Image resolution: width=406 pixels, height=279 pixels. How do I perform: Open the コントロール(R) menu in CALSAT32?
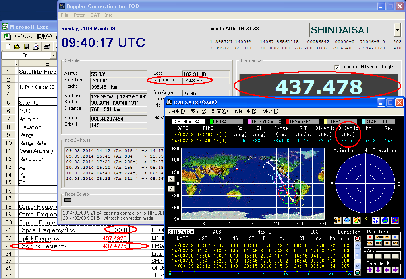(244, 111)
